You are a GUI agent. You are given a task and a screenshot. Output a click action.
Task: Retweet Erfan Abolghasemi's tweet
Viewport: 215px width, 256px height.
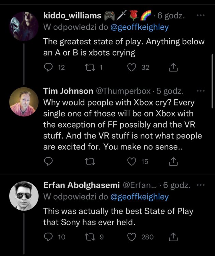(x=90, y=237)
